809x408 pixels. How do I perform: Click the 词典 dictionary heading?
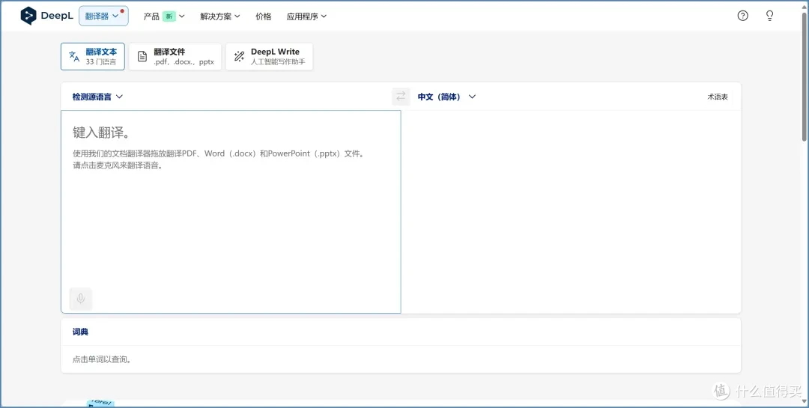[x=80, y=332]
